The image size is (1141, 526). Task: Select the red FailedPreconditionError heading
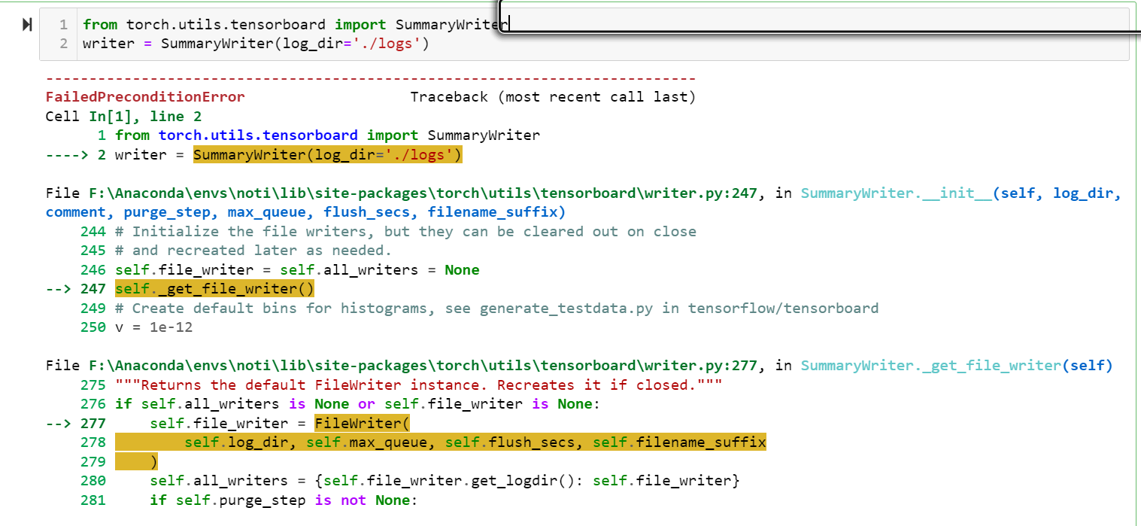coord(145,97)
